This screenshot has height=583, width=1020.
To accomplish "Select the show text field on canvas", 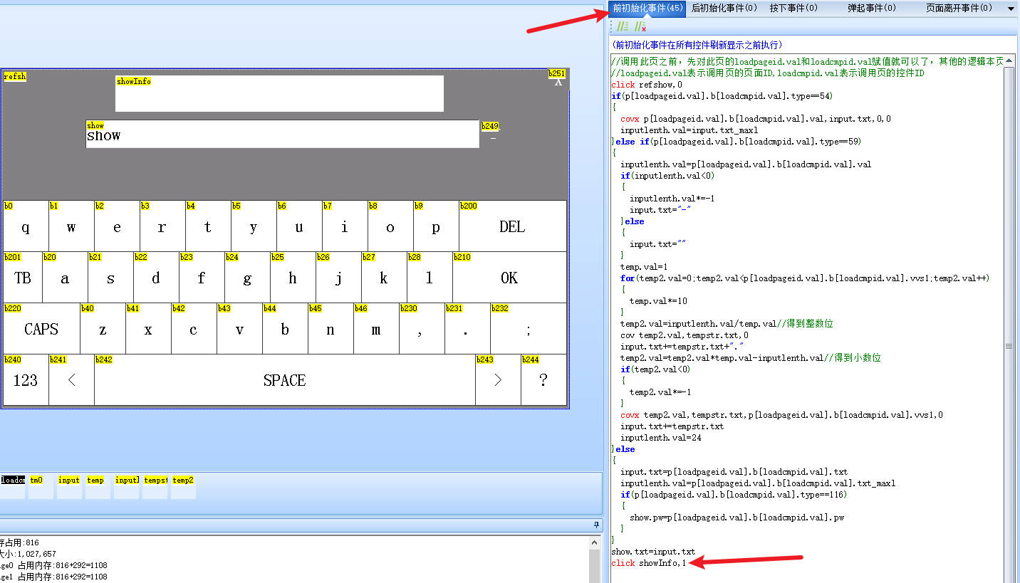I will [282, 135].
